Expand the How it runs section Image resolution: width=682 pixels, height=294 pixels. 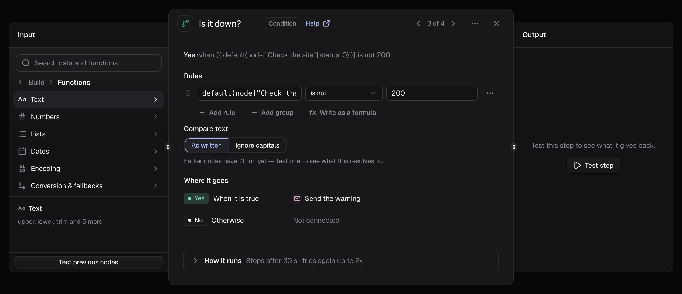click(x=341, y=261)
